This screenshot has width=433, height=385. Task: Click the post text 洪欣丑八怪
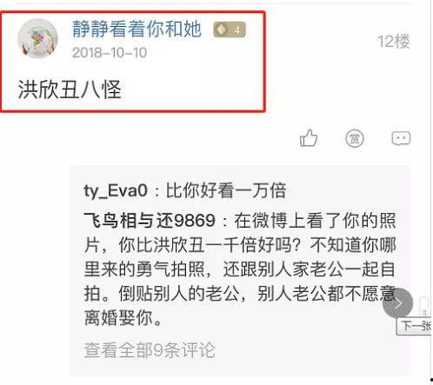(x=70, y=90)
